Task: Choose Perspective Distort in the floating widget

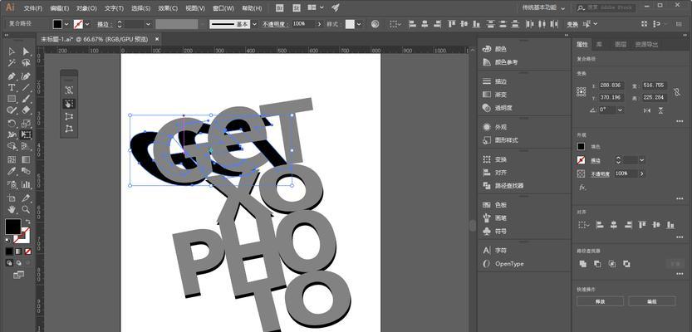Action: pos(69,116)
